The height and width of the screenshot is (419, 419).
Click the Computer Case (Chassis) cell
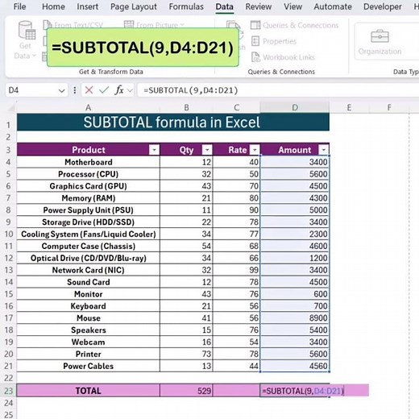pos(88,246)
